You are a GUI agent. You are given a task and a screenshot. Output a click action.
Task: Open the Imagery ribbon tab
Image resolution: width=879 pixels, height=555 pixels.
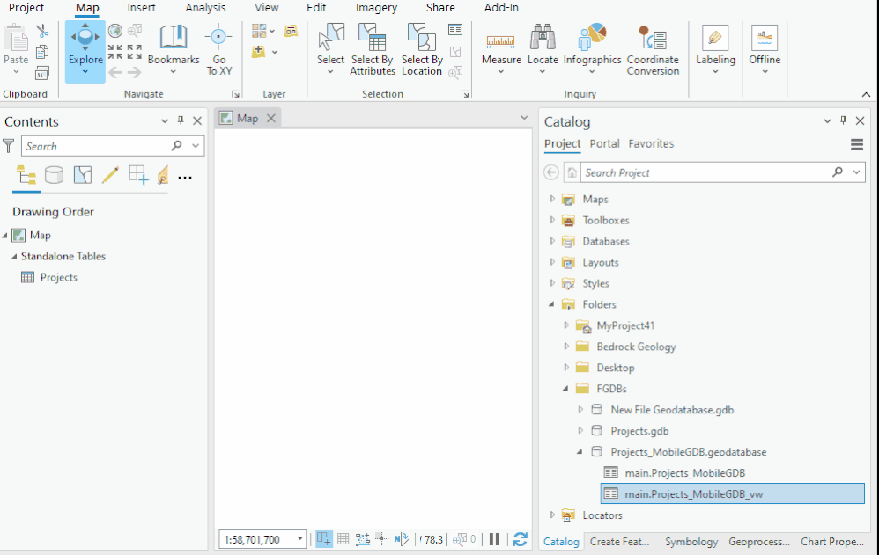[376, 8]
